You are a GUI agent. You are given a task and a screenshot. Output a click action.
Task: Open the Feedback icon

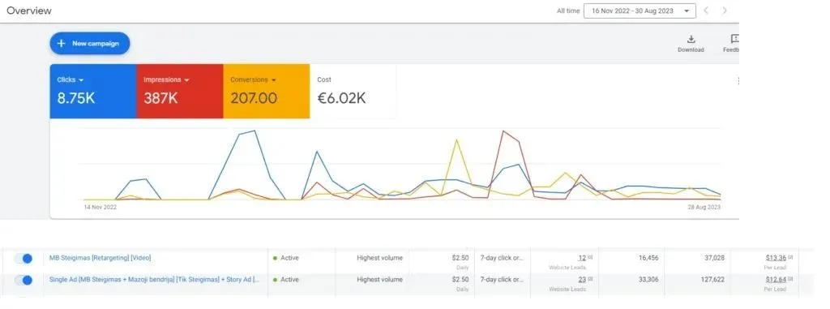734,39
